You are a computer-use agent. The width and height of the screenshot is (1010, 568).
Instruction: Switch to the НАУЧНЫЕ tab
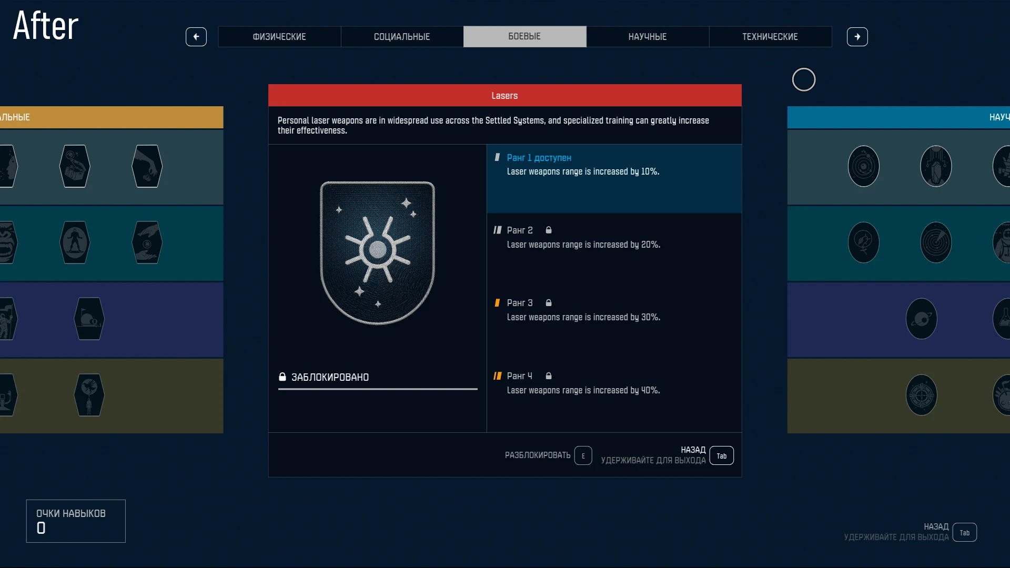point(647,37)
